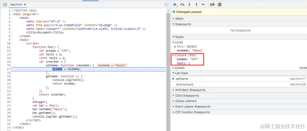Click function foo() declaration line
The image size is (307, 131).
click(x=46, y=47)
